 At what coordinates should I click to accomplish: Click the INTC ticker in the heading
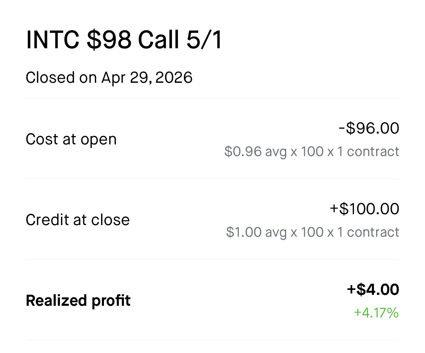53,39
